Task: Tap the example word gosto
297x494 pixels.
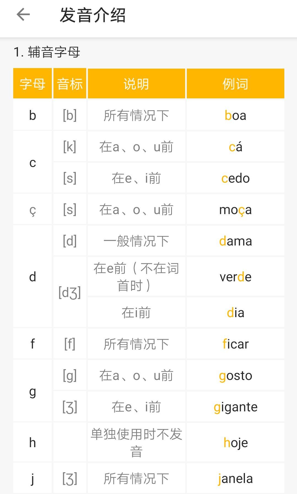Action: point(236,375)
